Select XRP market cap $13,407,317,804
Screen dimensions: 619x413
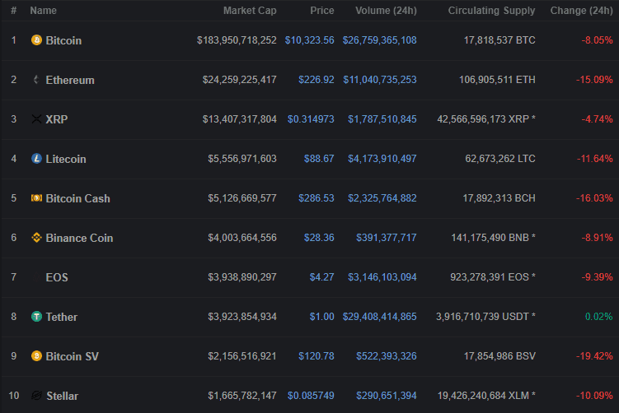(240, 119)
